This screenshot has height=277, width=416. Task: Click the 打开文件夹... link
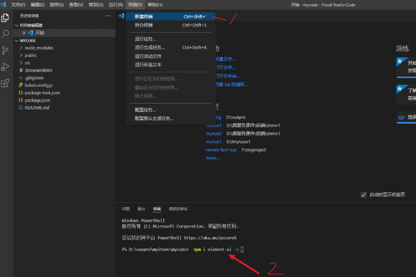click(x=227, y=76)
